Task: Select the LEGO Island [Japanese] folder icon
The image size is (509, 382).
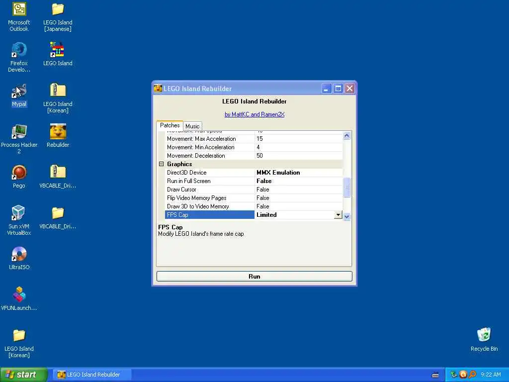Action: (58, 10)
